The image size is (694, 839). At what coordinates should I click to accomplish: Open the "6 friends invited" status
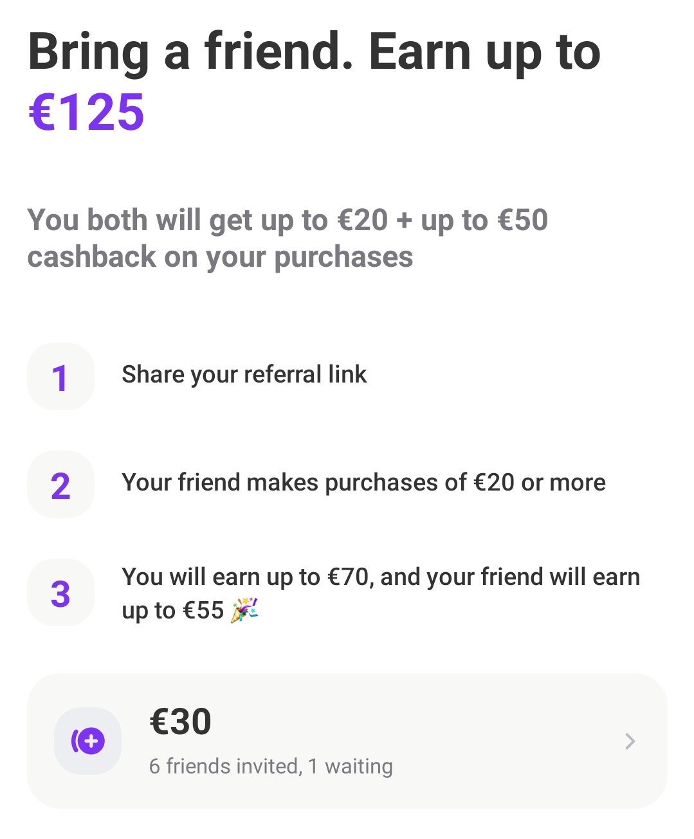point(224,766)
